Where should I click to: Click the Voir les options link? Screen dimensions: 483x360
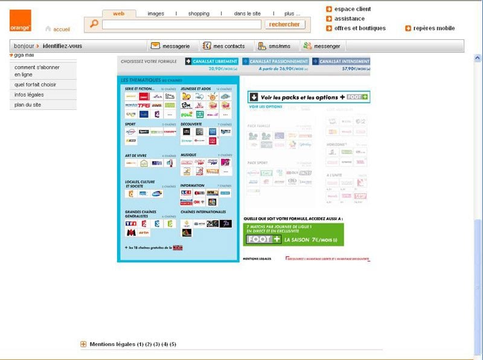coord(266,107)
